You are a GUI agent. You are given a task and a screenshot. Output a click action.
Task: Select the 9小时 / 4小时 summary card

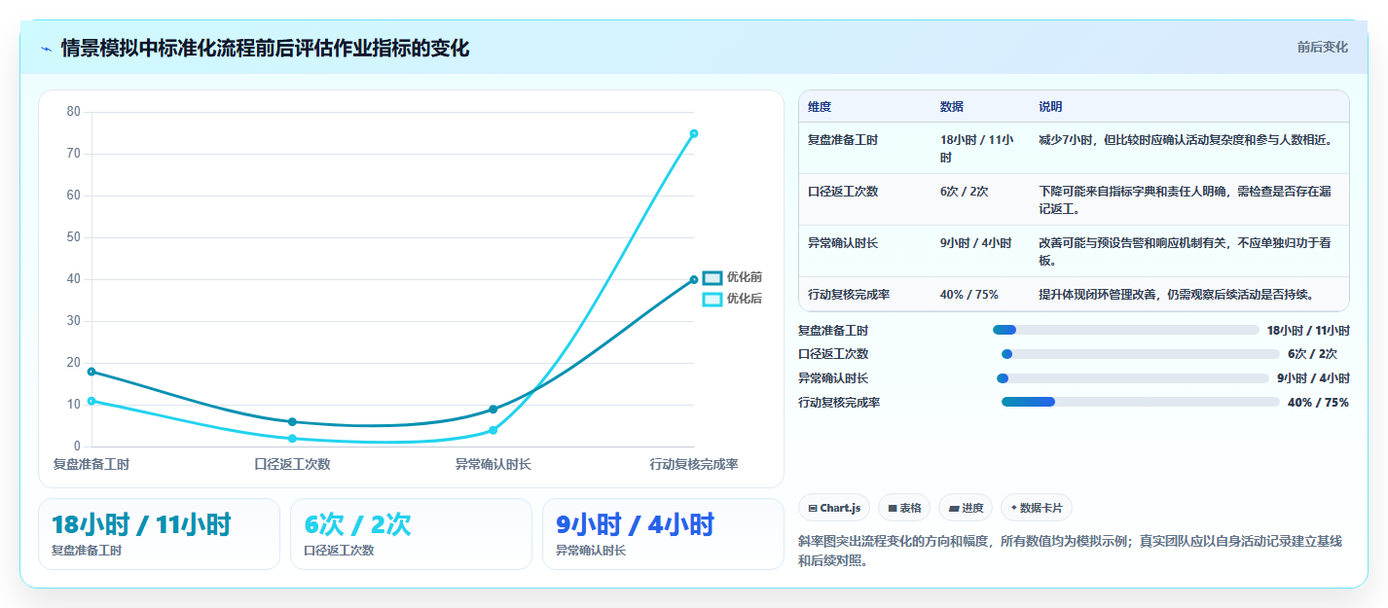[x=663, y=534]
